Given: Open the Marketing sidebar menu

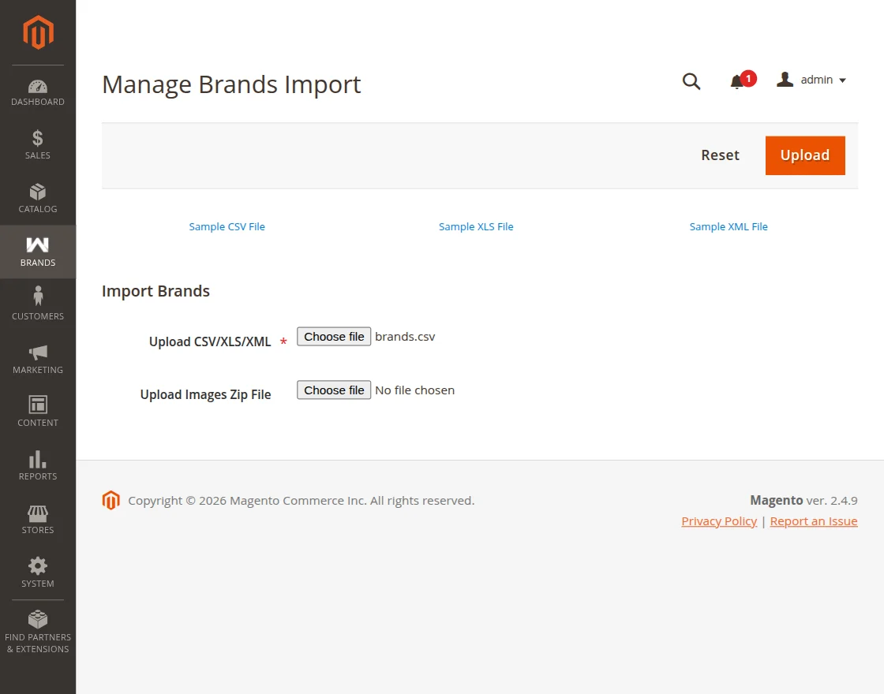Looking at the screenshot, I should tap(38, 359).
